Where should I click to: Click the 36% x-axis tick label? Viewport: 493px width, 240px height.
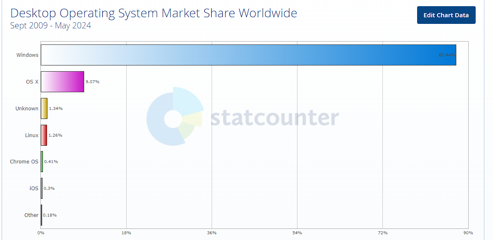pos(212,233)
